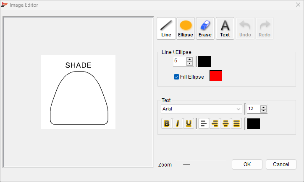Toggle bold text formatting
Viewport: 304px width, 182px height.
(x=167, y=123)
